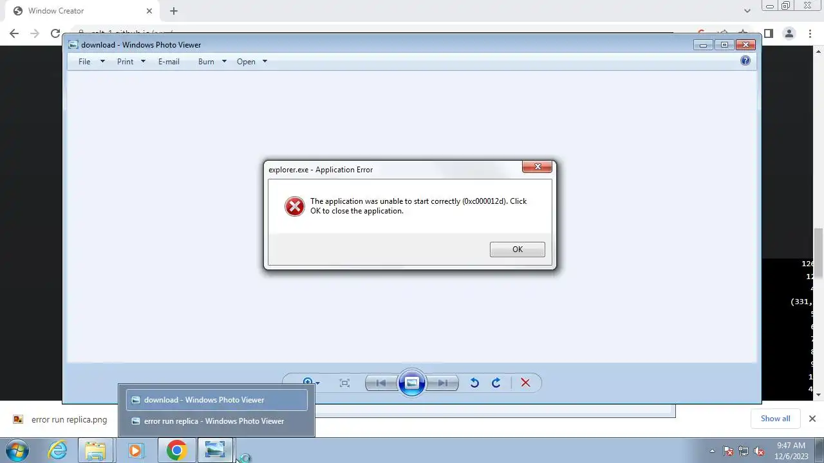Open the zoom magnifier control

[x=310, y=383]
